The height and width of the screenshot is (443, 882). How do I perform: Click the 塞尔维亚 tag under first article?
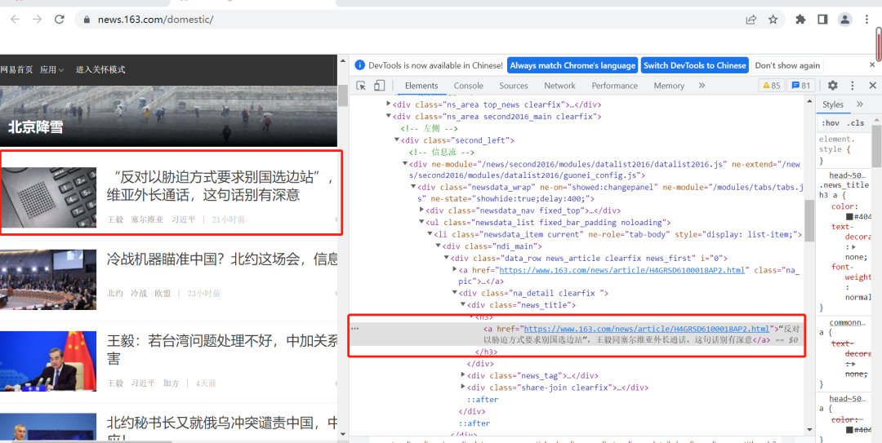[147, 219]
